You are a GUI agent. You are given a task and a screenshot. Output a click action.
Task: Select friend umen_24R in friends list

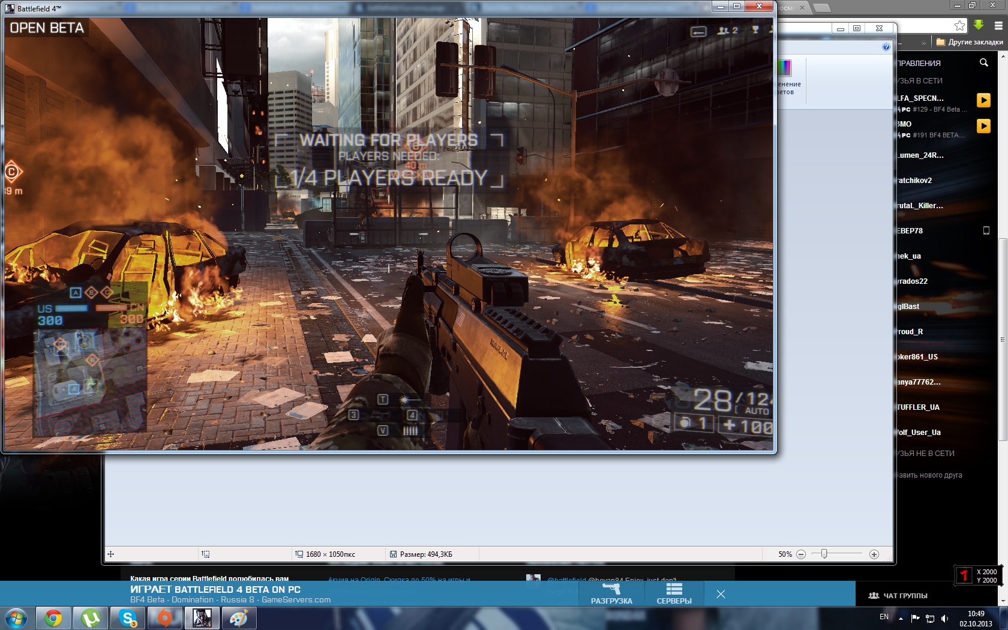(x=920, y=155)
